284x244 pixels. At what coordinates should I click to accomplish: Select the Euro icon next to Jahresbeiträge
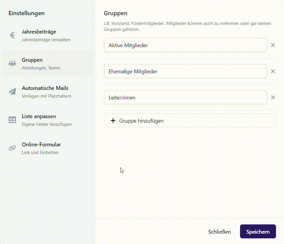[x=12, y=35]
